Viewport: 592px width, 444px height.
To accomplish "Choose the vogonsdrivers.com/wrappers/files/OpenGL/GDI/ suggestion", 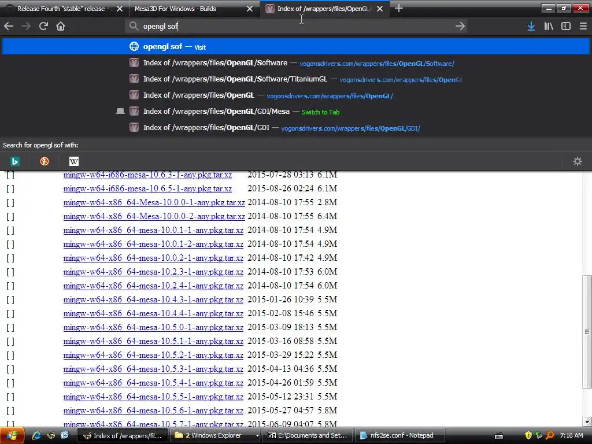I will 296,128.
